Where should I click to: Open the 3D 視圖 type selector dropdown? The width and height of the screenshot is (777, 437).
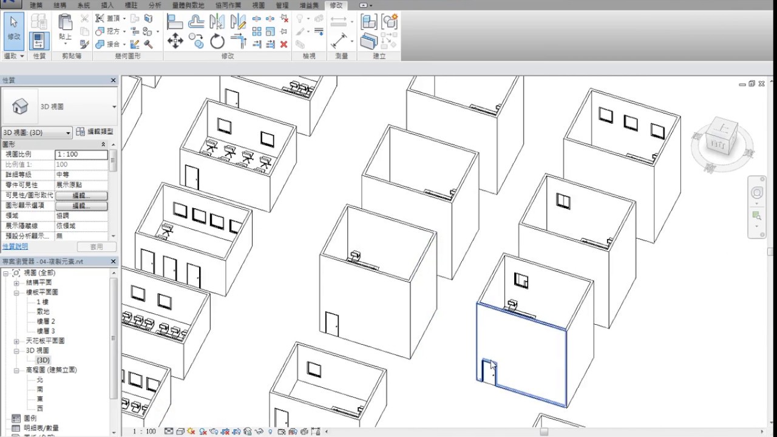114,107
